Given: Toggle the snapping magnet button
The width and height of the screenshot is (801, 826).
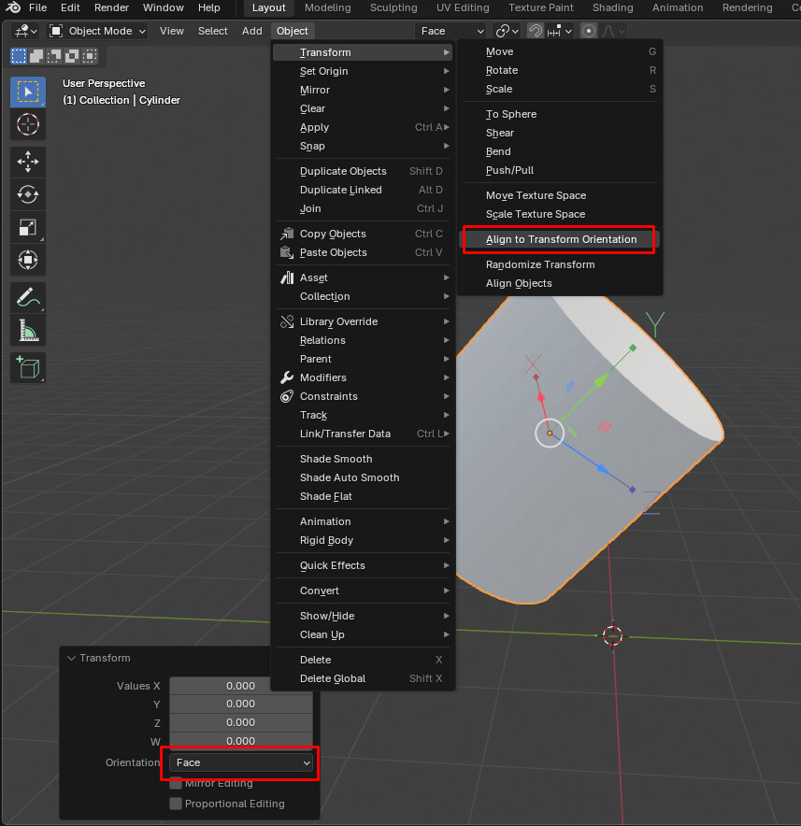Looking at the screenshot, I should click(x=536, y=31).
